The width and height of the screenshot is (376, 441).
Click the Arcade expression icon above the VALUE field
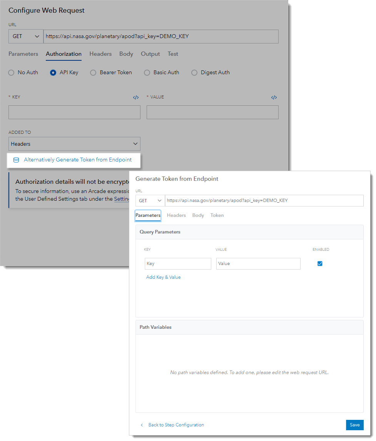[x=274, y=97]
